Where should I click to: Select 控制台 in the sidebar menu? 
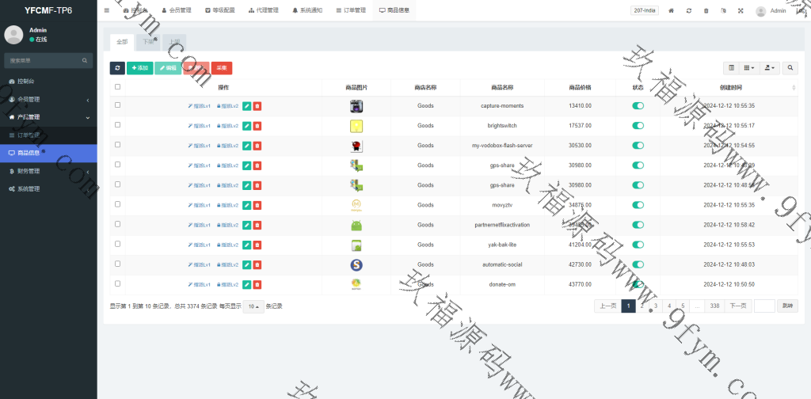pos(25,82)
